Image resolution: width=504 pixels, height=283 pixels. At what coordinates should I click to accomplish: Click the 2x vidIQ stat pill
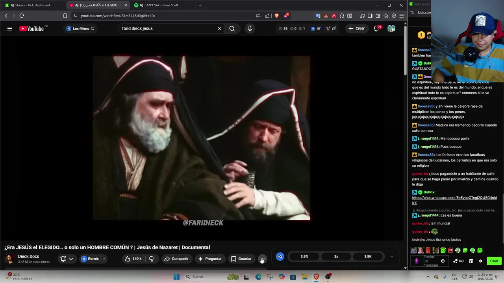pyautogui.click(x=336, y=256)
